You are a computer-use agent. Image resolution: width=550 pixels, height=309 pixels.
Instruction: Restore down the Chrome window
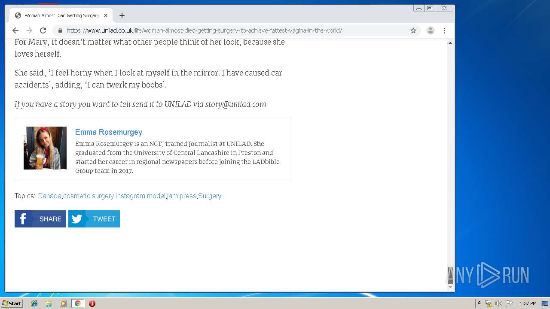point(430,8)
